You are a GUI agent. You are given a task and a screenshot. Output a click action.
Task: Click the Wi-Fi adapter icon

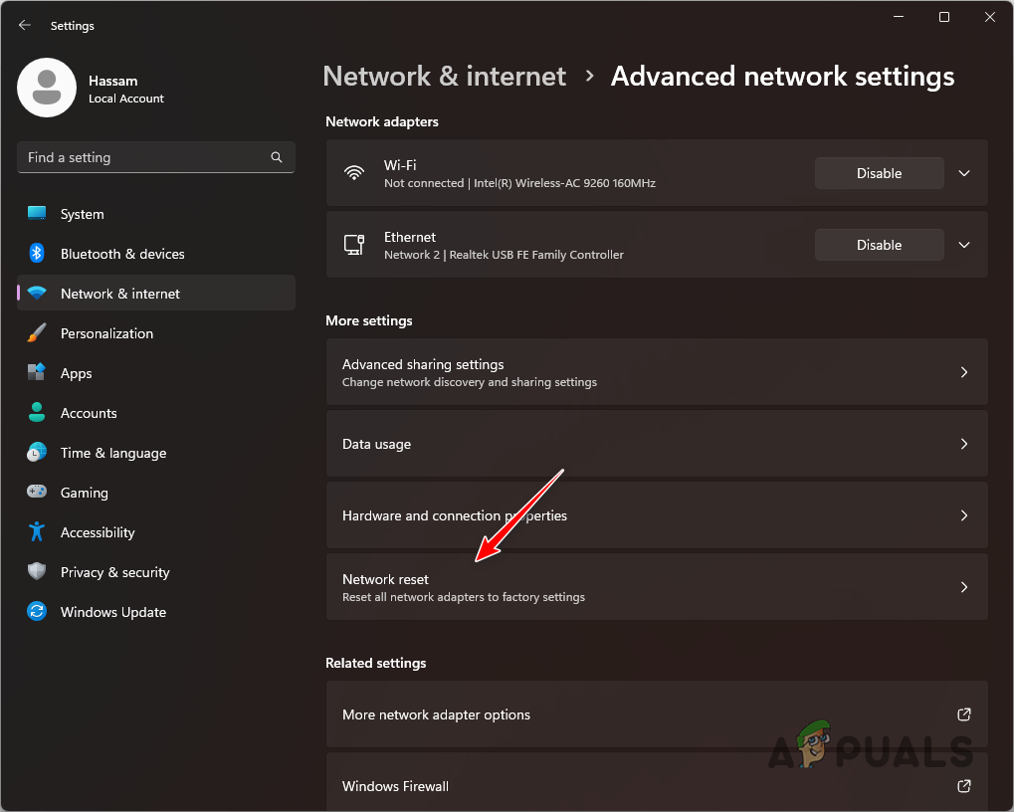(x=354, y=173)
